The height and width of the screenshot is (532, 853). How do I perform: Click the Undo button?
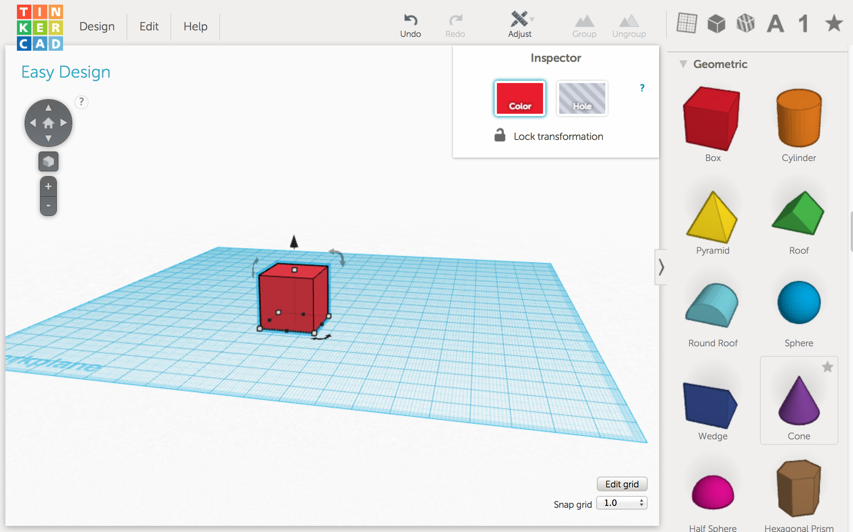pos(411,25)
